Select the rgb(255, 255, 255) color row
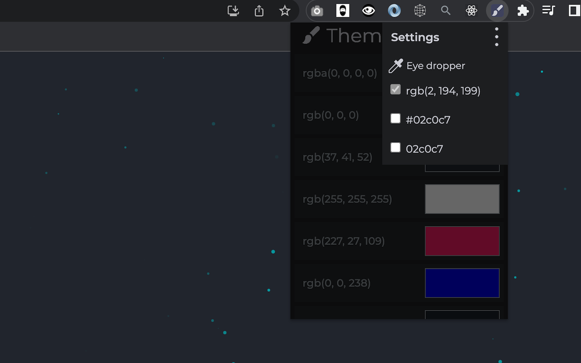 click(347, 199)
